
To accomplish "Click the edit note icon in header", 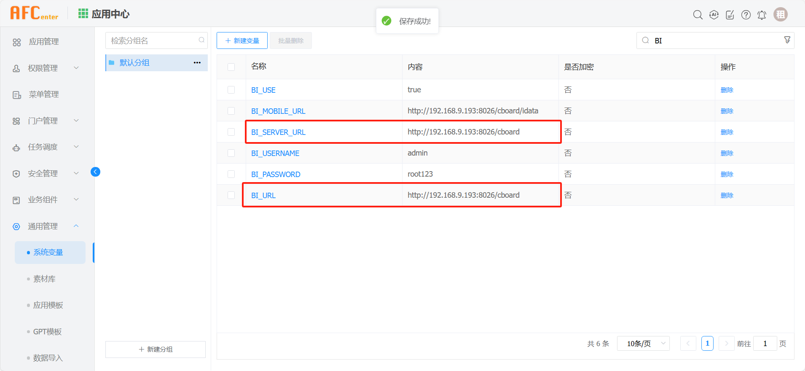I will pyautogui.click(x=730, y=15).
